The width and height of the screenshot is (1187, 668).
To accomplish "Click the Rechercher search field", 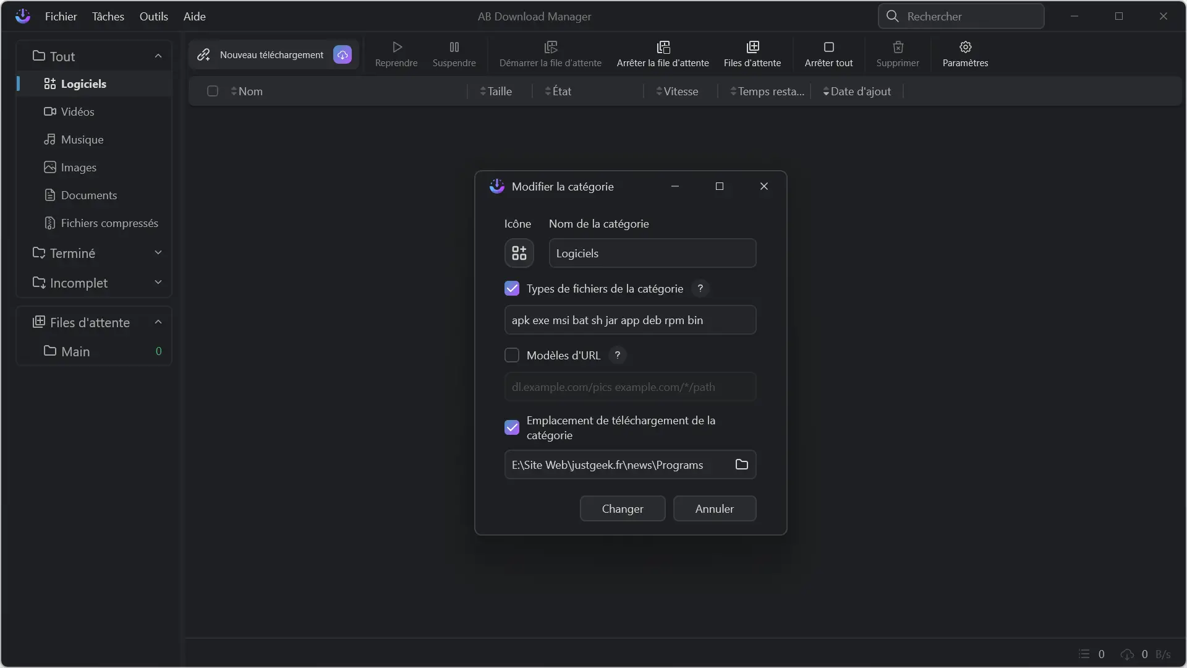I will tap(961, 16).
